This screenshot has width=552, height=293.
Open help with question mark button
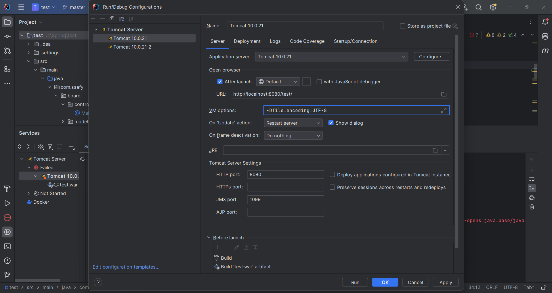(x=98, y=282)
